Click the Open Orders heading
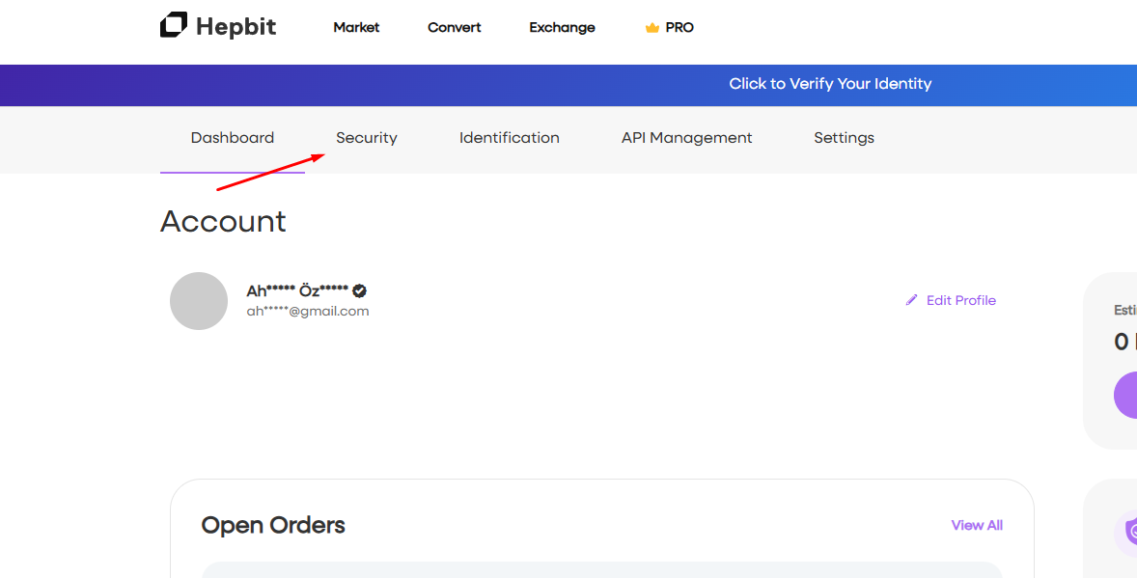 [x=273, y=525]
